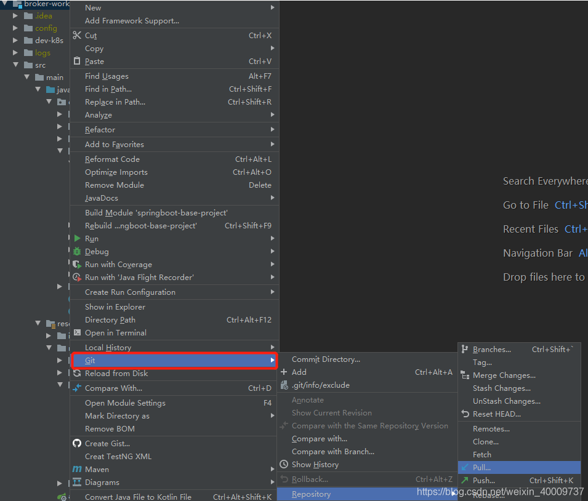
Task: Choose Add Framework Support
Action: 174,21
